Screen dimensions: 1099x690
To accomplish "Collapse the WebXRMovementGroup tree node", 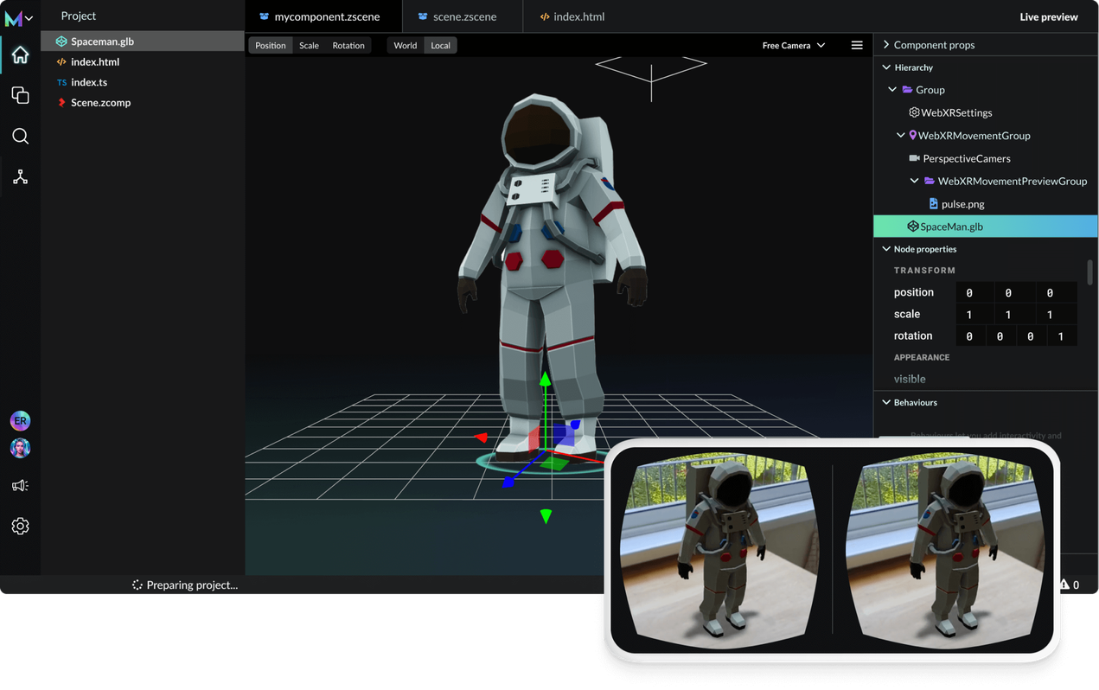I will [x=900, y=135].
